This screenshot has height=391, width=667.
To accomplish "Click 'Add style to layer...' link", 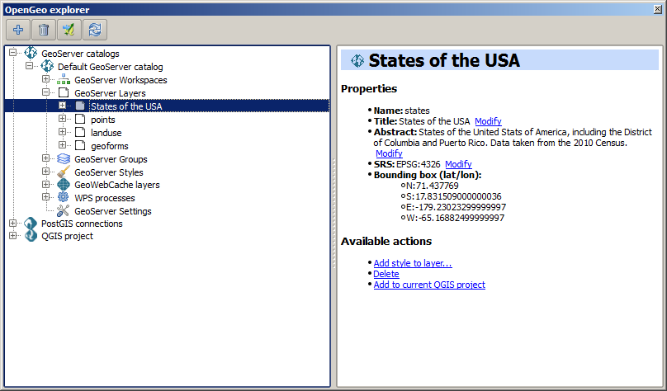I will 413,263.
